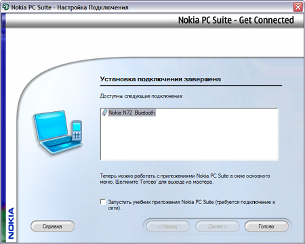Open help with the Справка button

click(x=52, y=226)
